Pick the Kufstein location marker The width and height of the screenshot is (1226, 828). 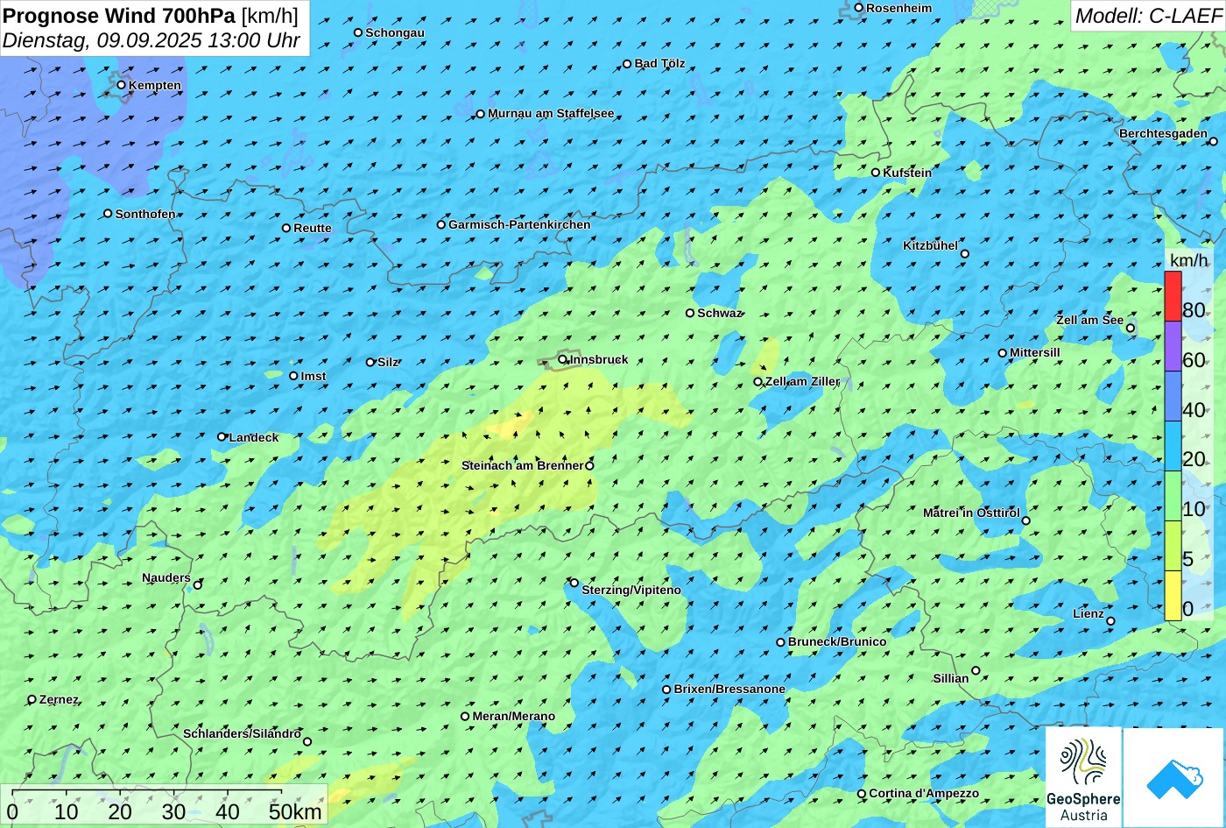pyautogui.click(x=876, y=173)
